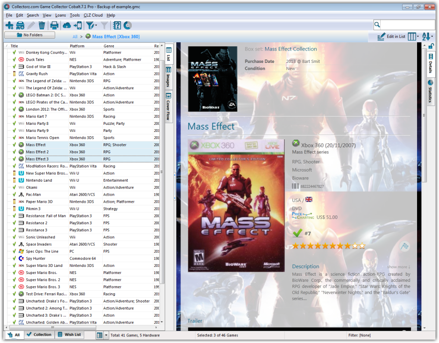
Task: Open the layout dropdown arrow in status bar
Action: pyautogui.click(x=106, y=335)
